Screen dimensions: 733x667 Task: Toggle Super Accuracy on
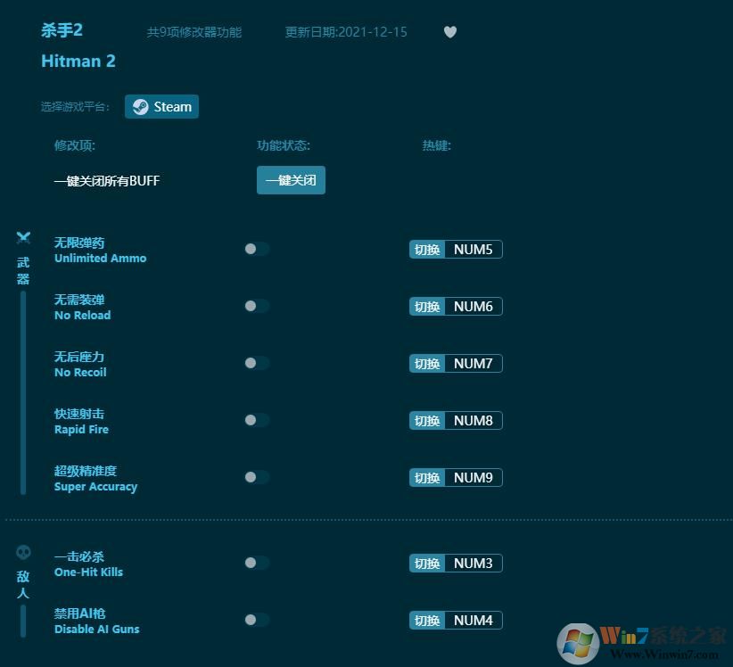point(256,477)
